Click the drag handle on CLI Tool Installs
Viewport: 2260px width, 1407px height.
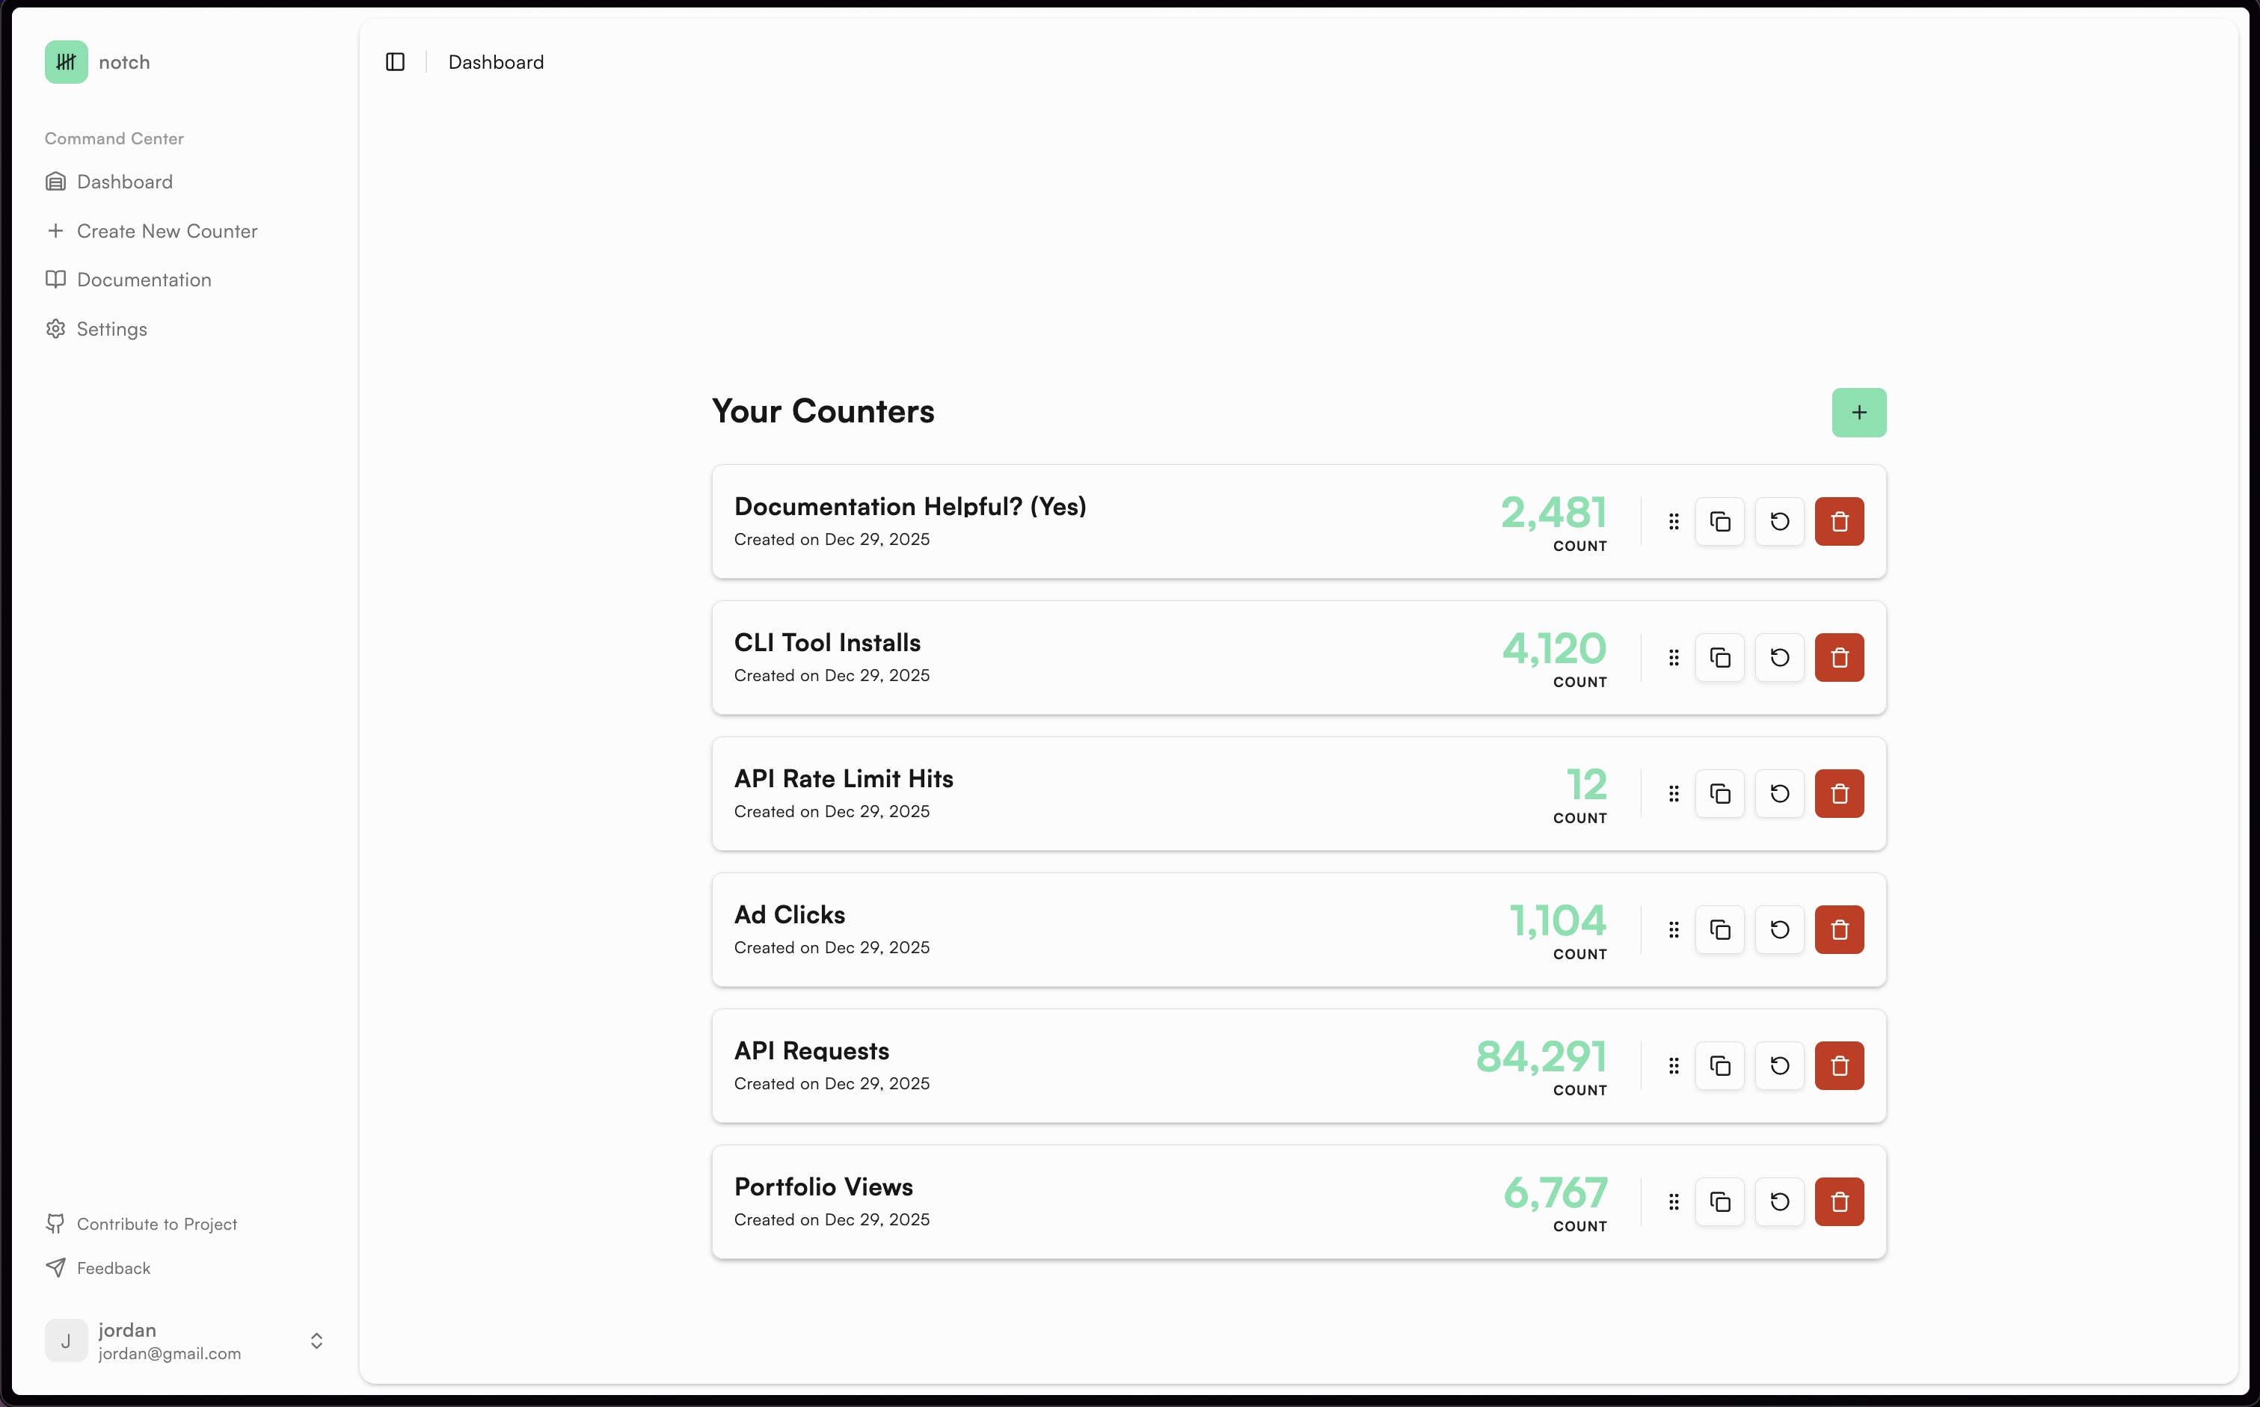click(x=1674, y=658)
